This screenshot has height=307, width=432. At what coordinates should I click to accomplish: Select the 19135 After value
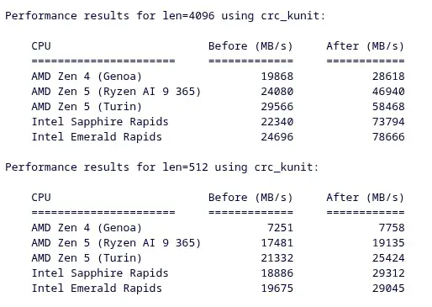click(388, 243)
